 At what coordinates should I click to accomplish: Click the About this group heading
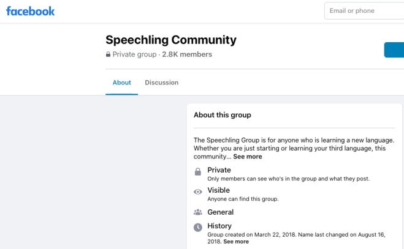(x=222, y=115)
